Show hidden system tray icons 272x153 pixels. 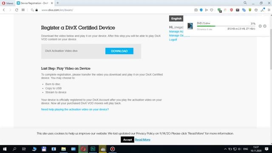(x=225, y=149)
